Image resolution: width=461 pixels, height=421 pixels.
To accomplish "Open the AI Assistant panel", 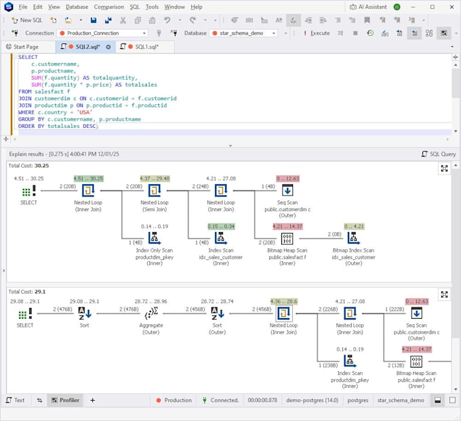I will [368, 7].
